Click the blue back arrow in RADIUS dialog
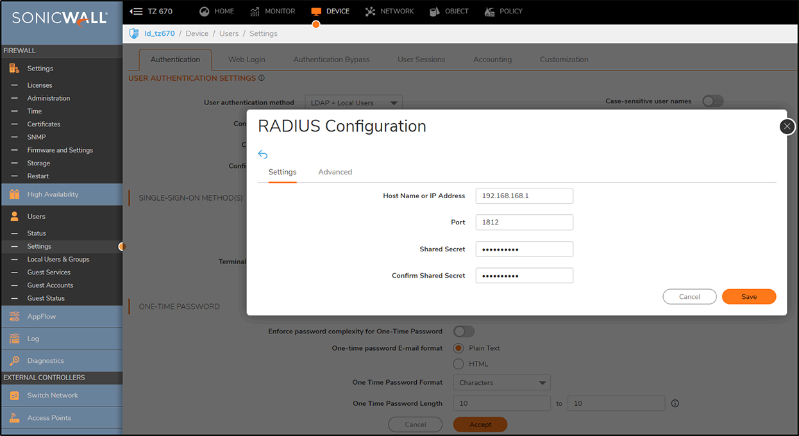The image size is (799, 436). coord(263,155)
